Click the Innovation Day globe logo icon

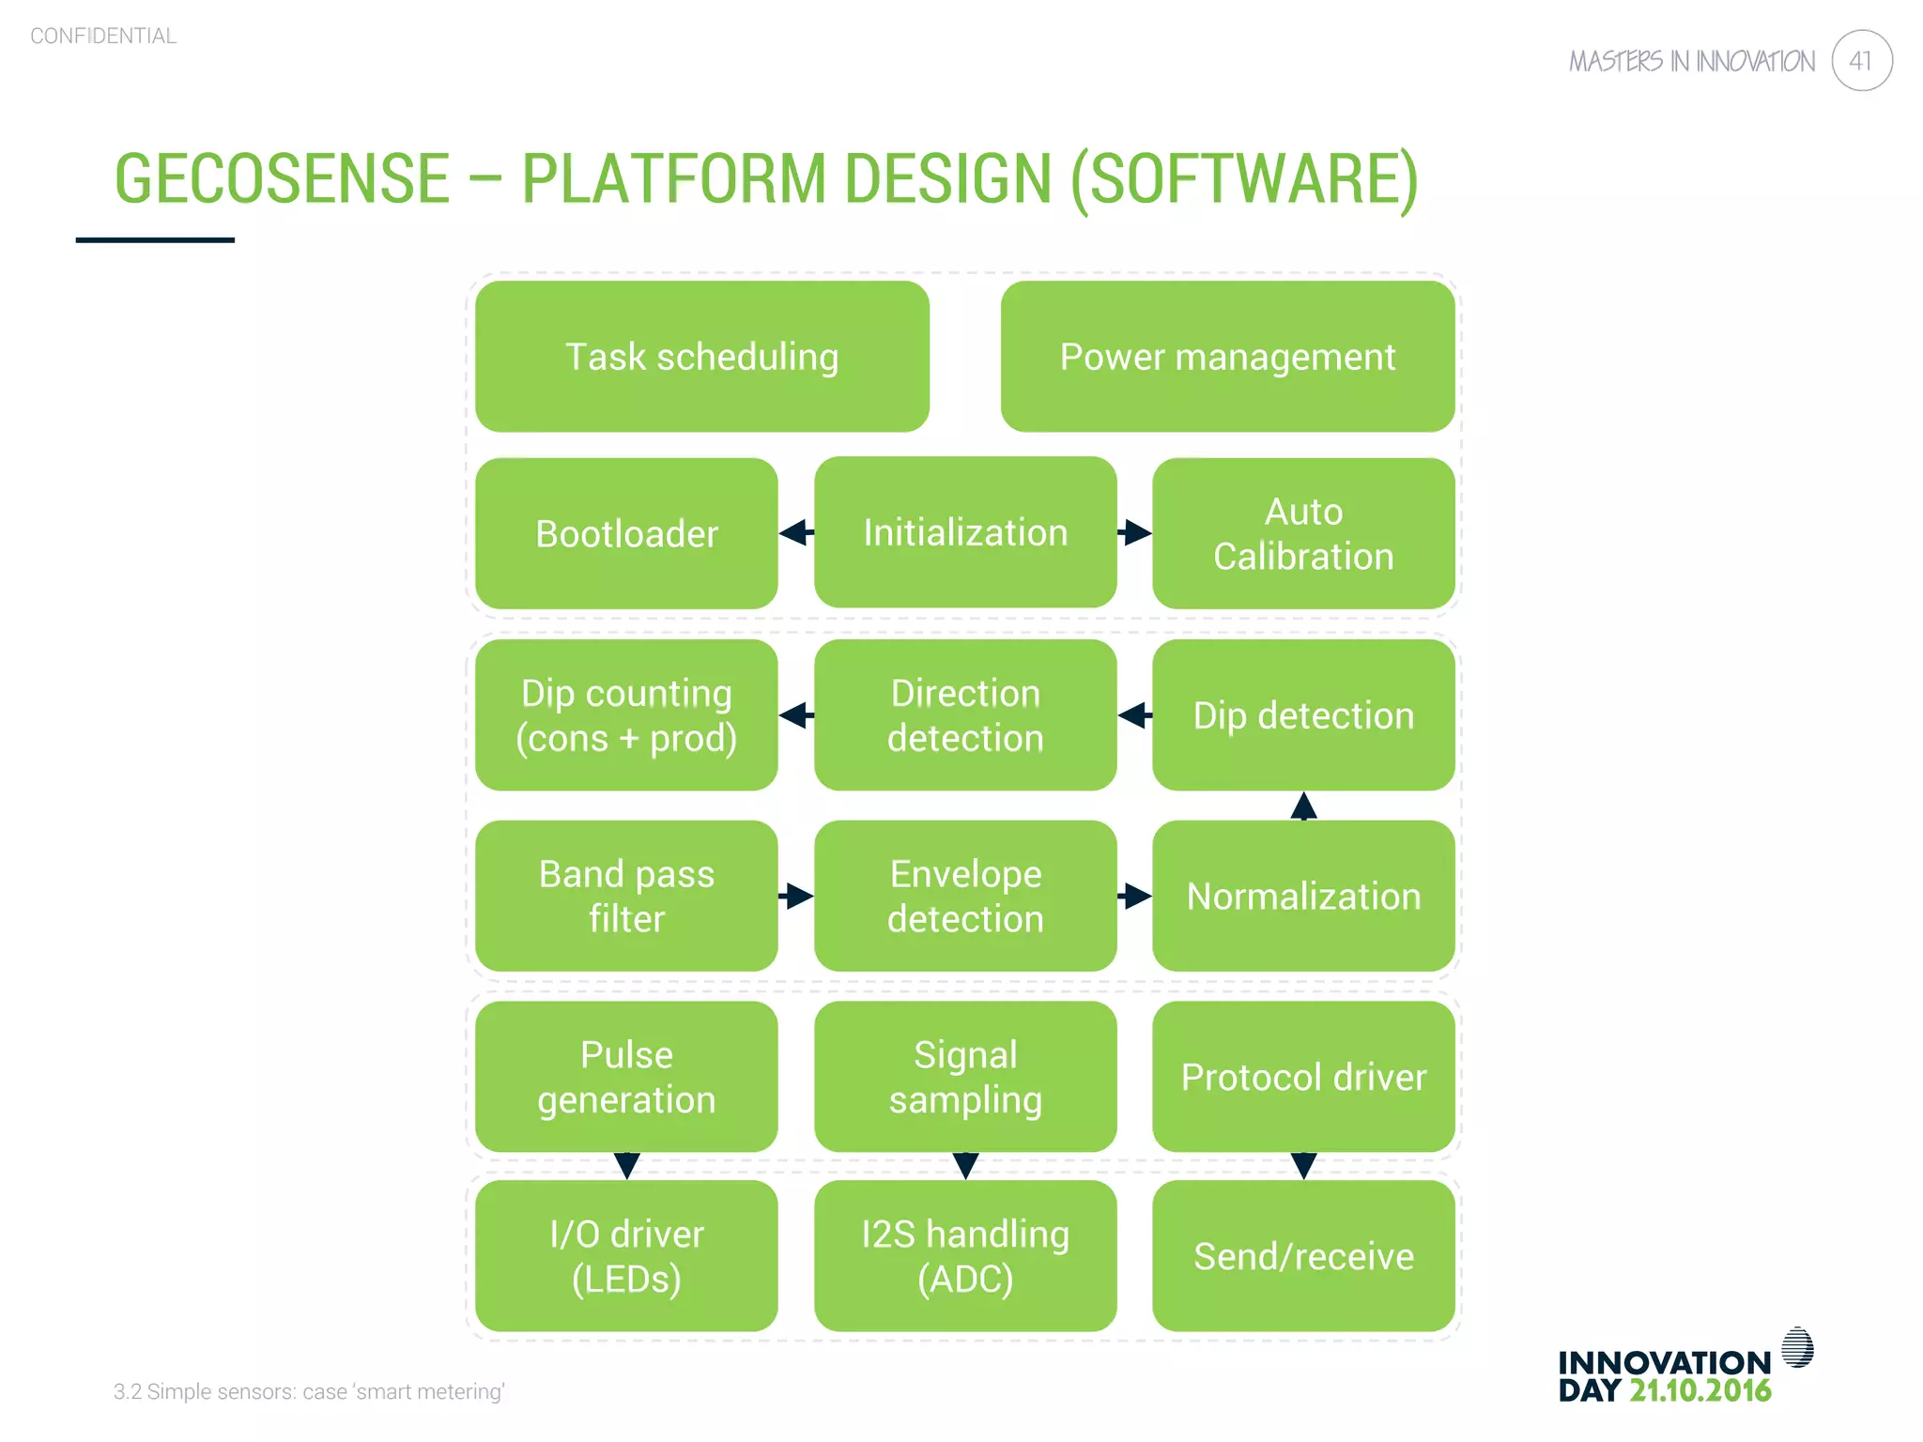(x=1797, y=1347)
